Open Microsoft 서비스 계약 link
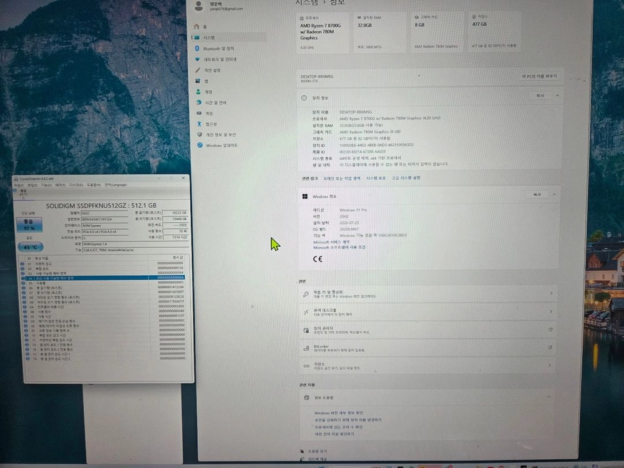Image resolution: width=624 pixels, height=468 pixels. [x=331, y=242]
